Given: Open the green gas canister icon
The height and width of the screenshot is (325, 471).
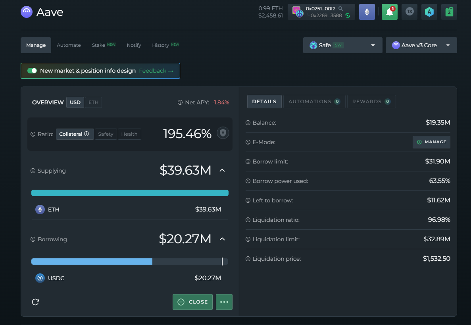Looking at the screenshot, I should (449, 12).
